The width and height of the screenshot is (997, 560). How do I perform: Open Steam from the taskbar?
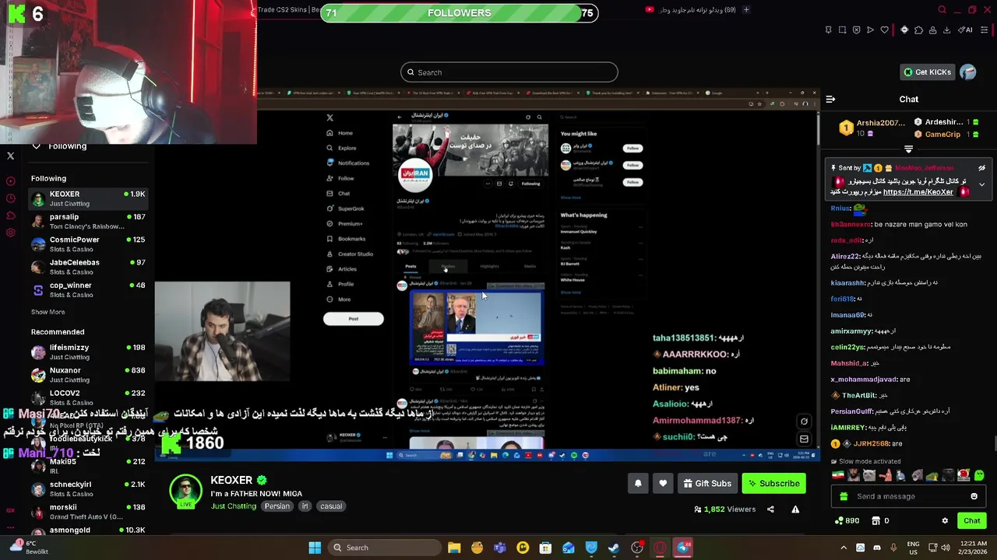614,548
